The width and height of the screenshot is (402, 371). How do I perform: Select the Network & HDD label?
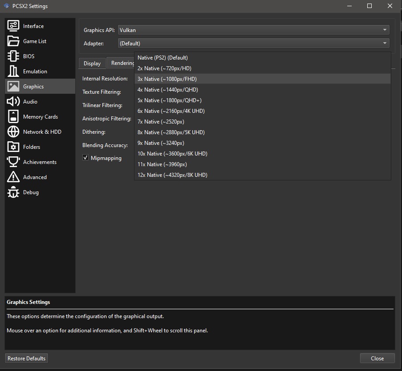coord(42,132)
